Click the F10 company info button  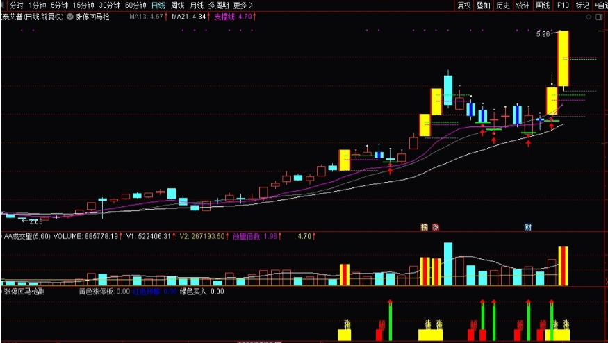(563, 6)
